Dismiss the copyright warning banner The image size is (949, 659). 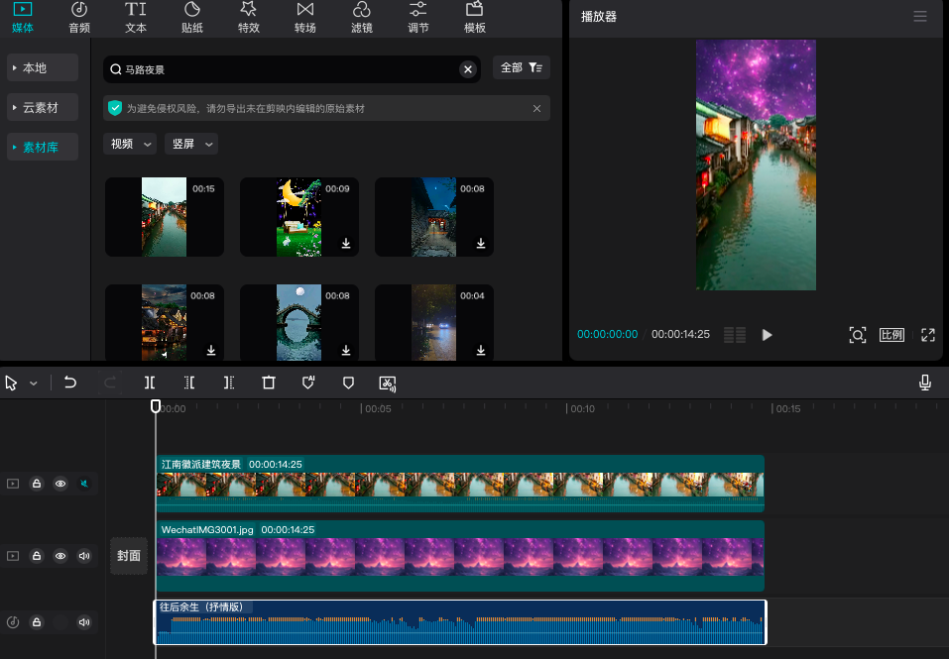click(536, 109)
